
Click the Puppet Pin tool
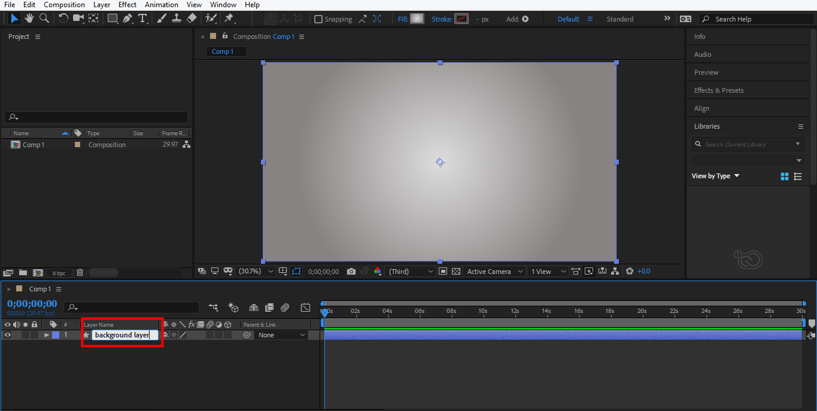coord(229,19)
